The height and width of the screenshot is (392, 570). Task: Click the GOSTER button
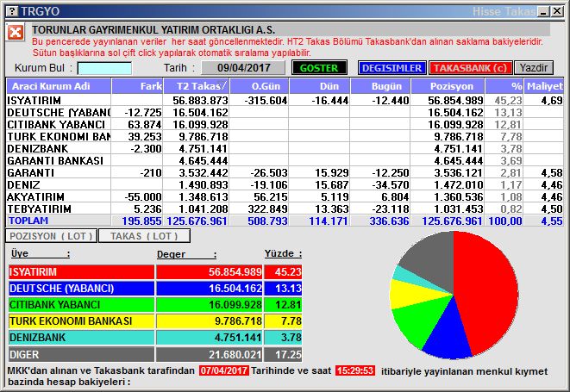pos(319,68)
